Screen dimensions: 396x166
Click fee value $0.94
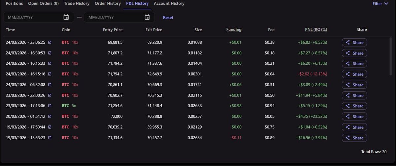[270, 106]
